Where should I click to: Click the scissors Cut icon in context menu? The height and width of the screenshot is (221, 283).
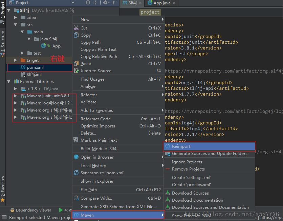click(x=77, y=28)
